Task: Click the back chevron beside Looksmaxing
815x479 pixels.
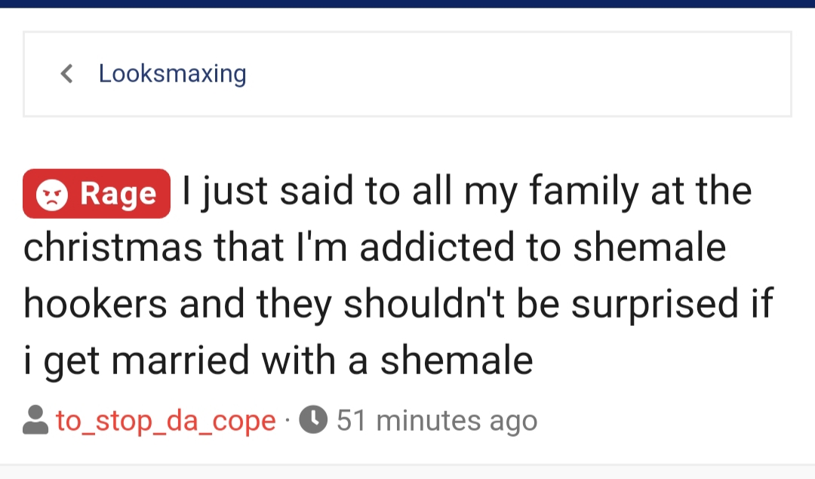Action: coord(66,74)
